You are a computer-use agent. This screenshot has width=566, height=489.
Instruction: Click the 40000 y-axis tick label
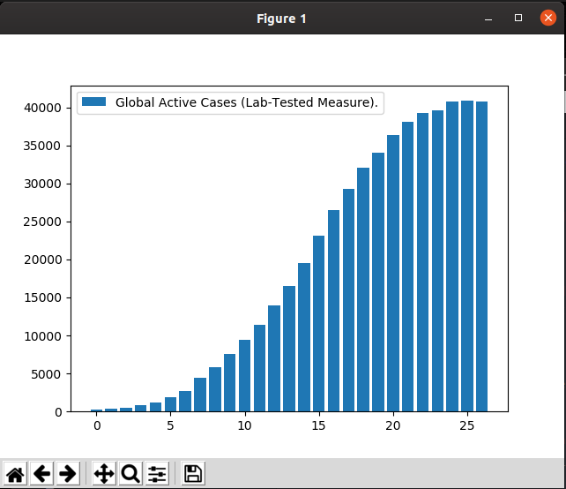42,108
